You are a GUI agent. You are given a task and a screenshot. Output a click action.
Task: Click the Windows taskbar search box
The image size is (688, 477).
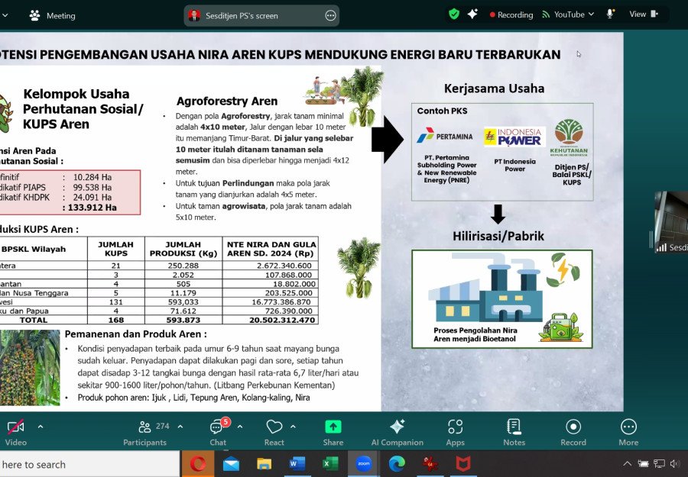(x=89, y=464)
